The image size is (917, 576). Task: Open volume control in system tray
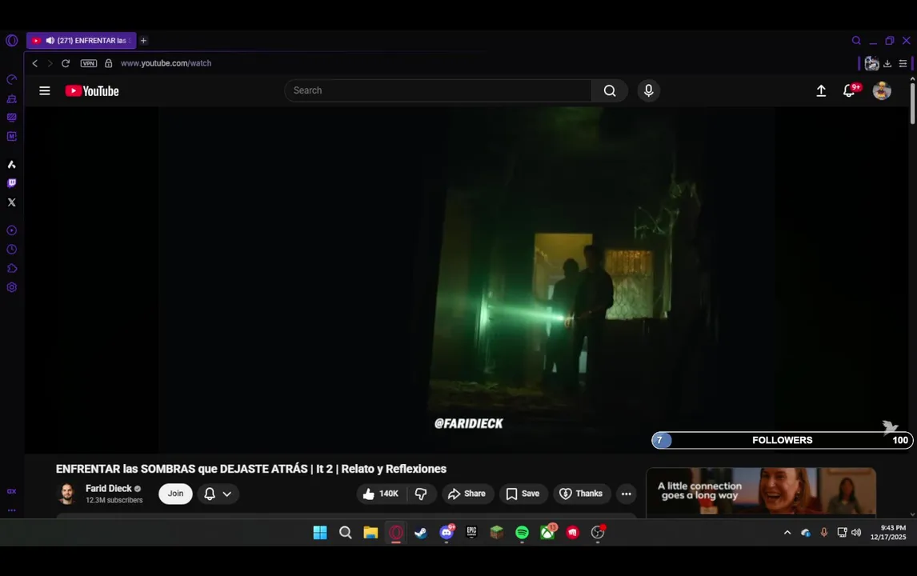[x=856, y=532]
